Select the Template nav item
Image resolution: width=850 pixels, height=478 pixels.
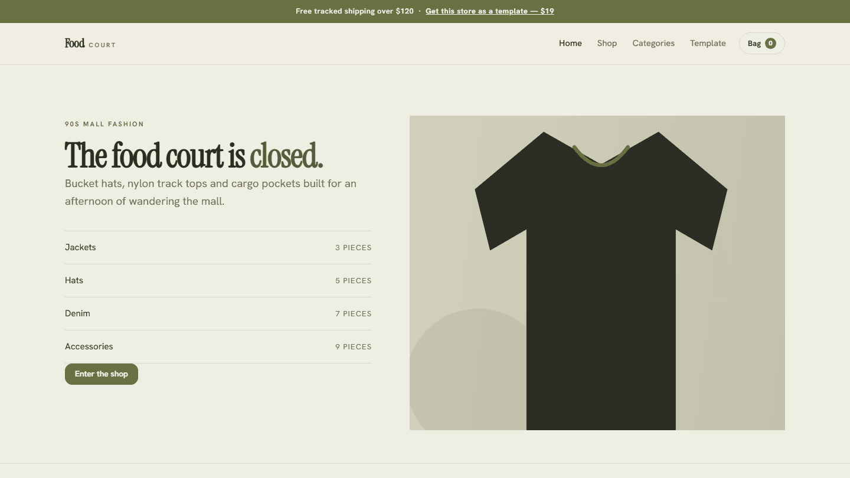(708, 43)
